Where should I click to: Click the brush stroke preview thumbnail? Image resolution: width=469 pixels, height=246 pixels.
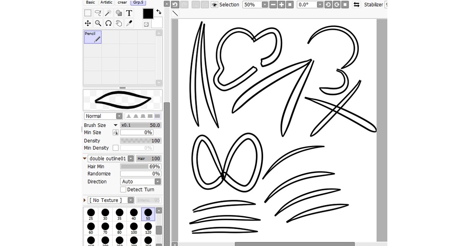pyautogui.click(x=123, y=100)
